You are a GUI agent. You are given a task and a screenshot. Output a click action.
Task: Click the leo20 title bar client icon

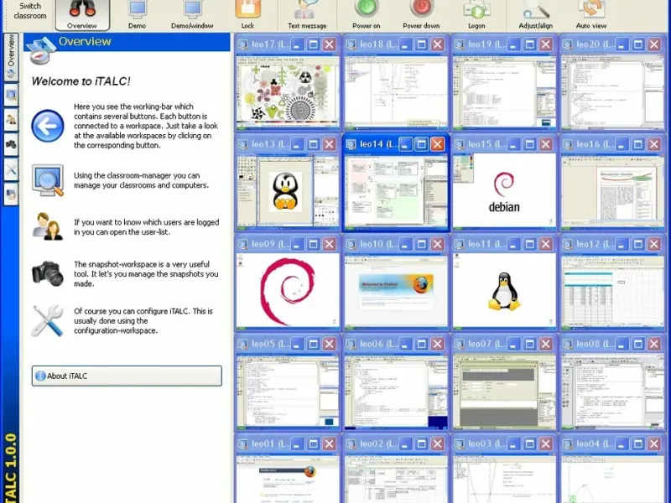tap(568, 44)
